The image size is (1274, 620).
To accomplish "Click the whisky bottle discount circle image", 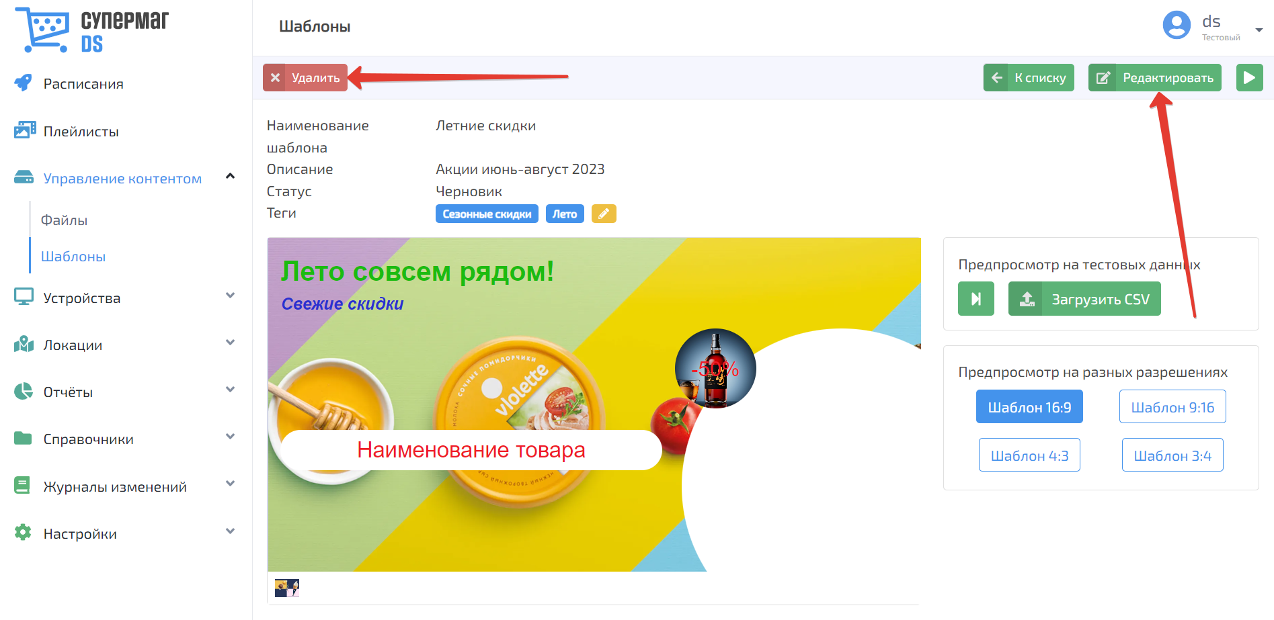I will [x=715, y=369].
